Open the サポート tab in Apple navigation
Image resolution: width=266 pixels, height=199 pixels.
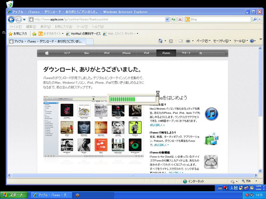click(186, 53)
